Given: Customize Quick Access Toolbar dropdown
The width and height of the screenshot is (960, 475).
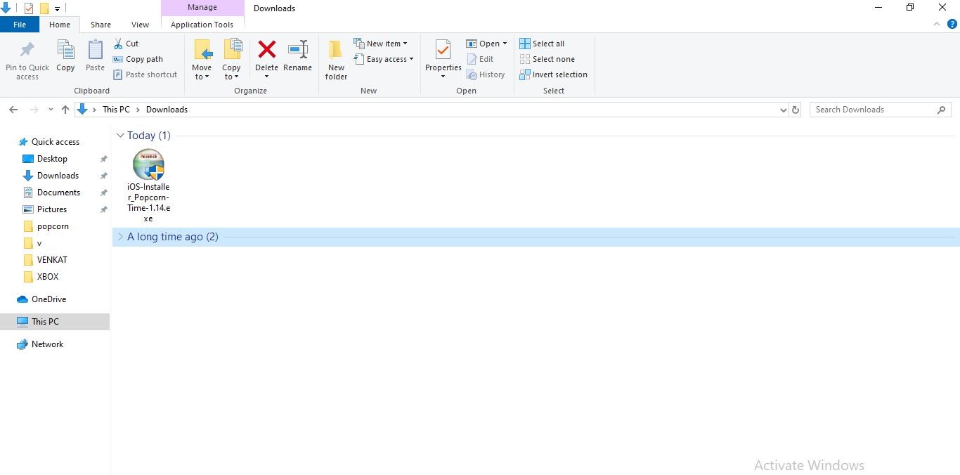Looking at the screenshot, I should click(x=58, y=8).
